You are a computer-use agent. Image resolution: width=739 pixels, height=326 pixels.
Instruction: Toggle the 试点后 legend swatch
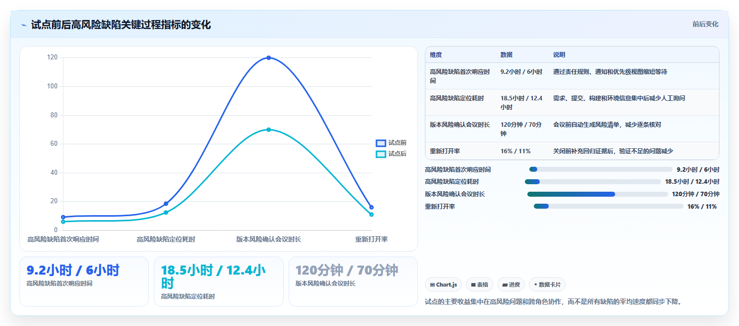point(381,154)
